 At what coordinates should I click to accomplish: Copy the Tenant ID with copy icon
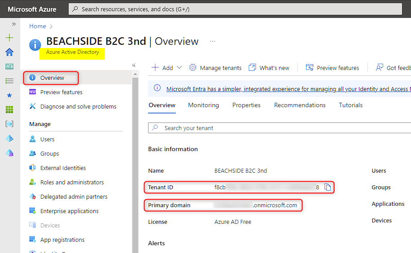point(328,187)
